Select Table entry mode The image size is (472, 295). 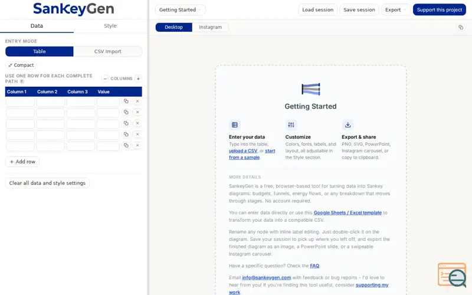(x=40, y=51)
